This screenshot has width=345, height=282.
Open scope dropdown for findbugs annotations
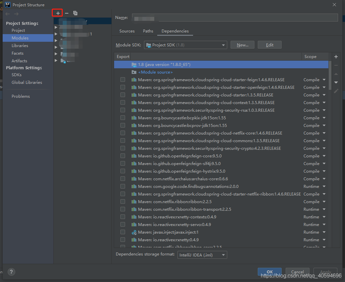point(324,186)
